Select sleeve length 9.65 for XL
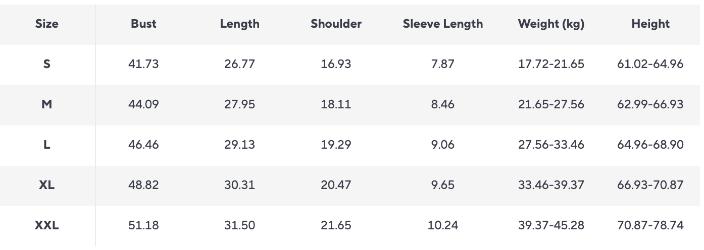The width and height of the screenshot is (704, 250). 442,185
